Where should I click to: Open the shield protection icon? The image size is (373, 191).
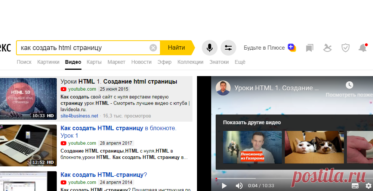pos(345,48)
